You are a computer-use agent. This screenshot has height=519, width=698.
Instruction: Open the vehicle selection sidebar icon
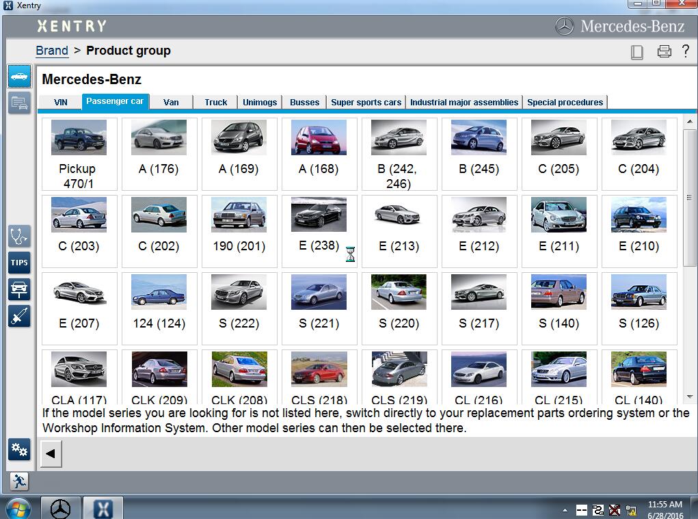click(19, 77)
